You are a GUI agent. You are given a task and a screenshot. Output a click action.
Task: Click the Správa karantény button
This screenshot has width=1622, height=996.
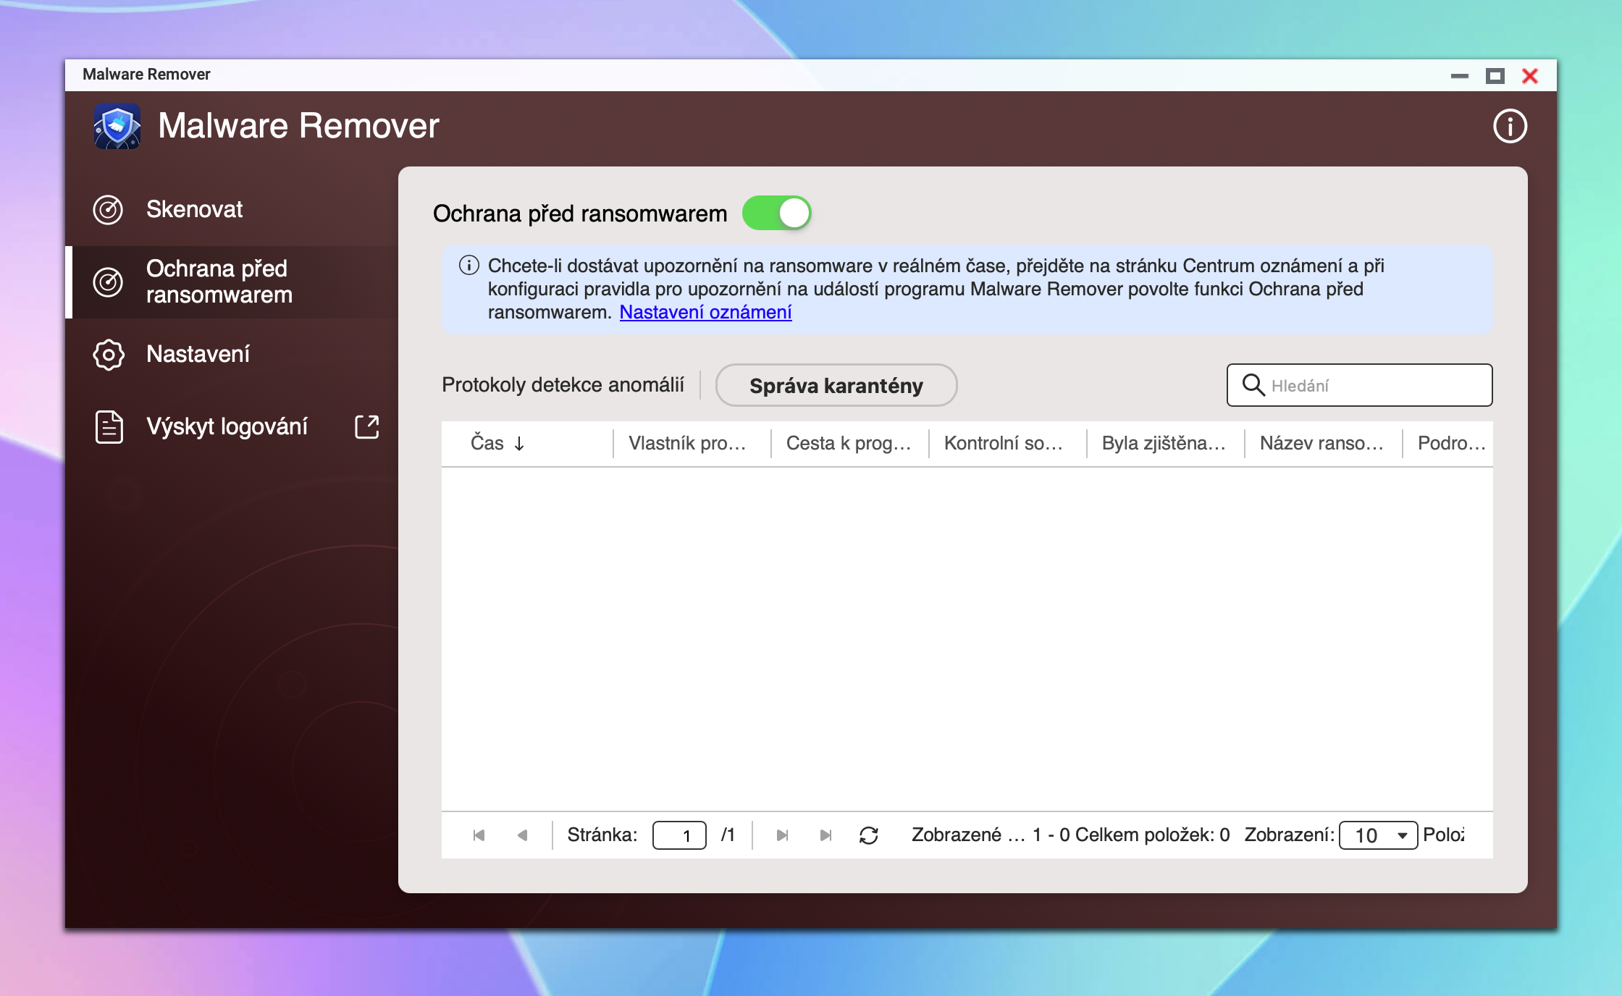pyautogui.click(x=836, y=385)
